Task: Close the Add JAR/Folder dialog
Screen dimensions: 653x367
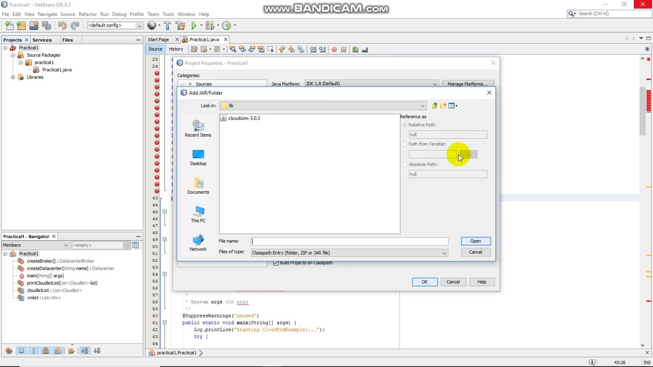Action: pos(489,93)
